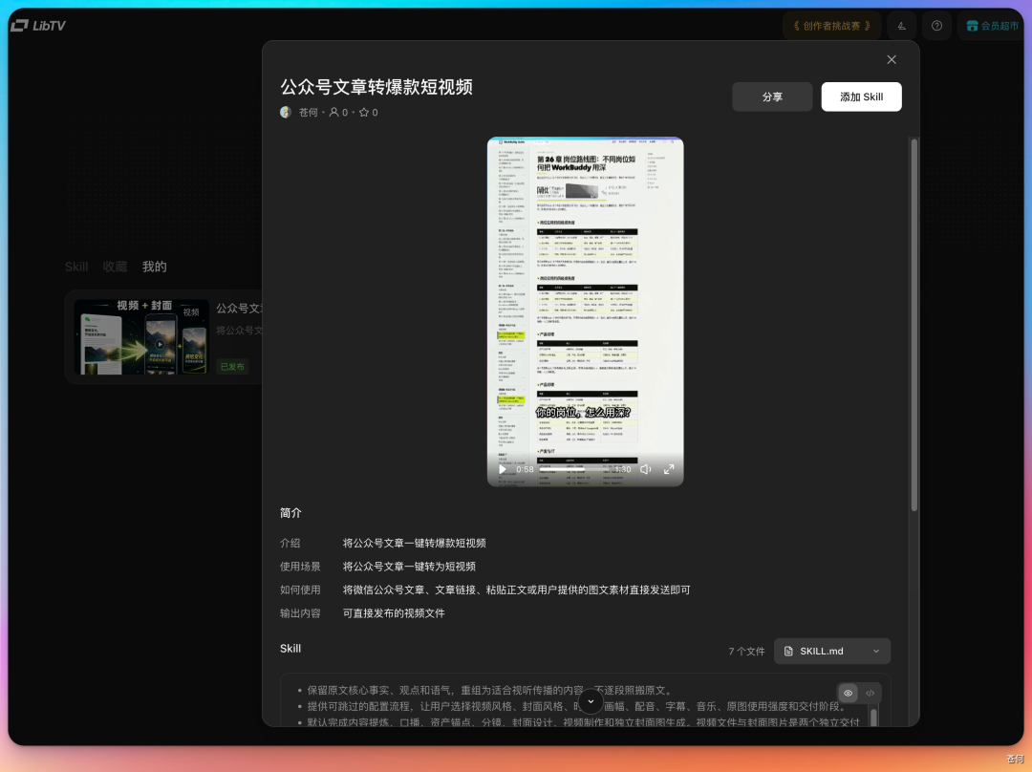The width and height of the screenshot is (1032, 772).
Task: Click the star favorites icon
Action: [363, 113]
